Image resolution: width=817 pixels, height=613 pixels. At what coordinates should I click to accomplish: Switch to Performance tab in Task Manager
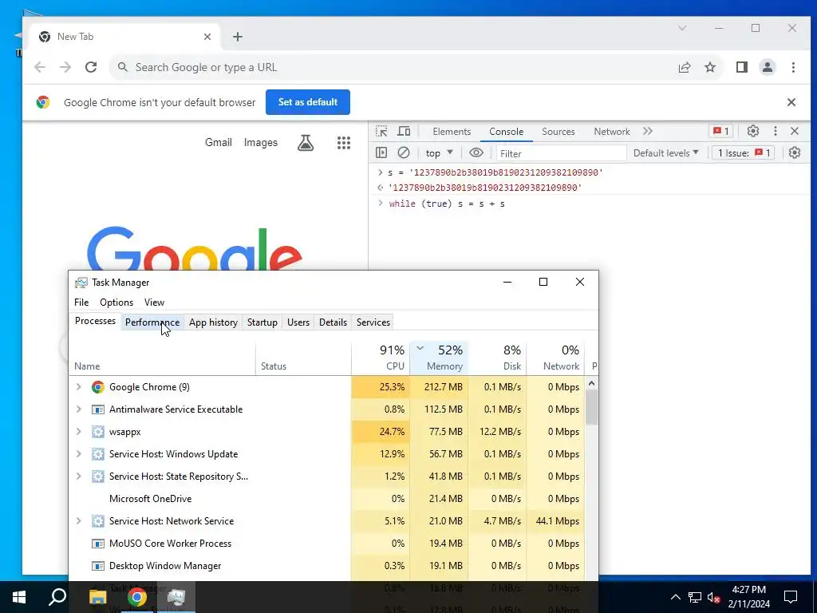[152, 322]
